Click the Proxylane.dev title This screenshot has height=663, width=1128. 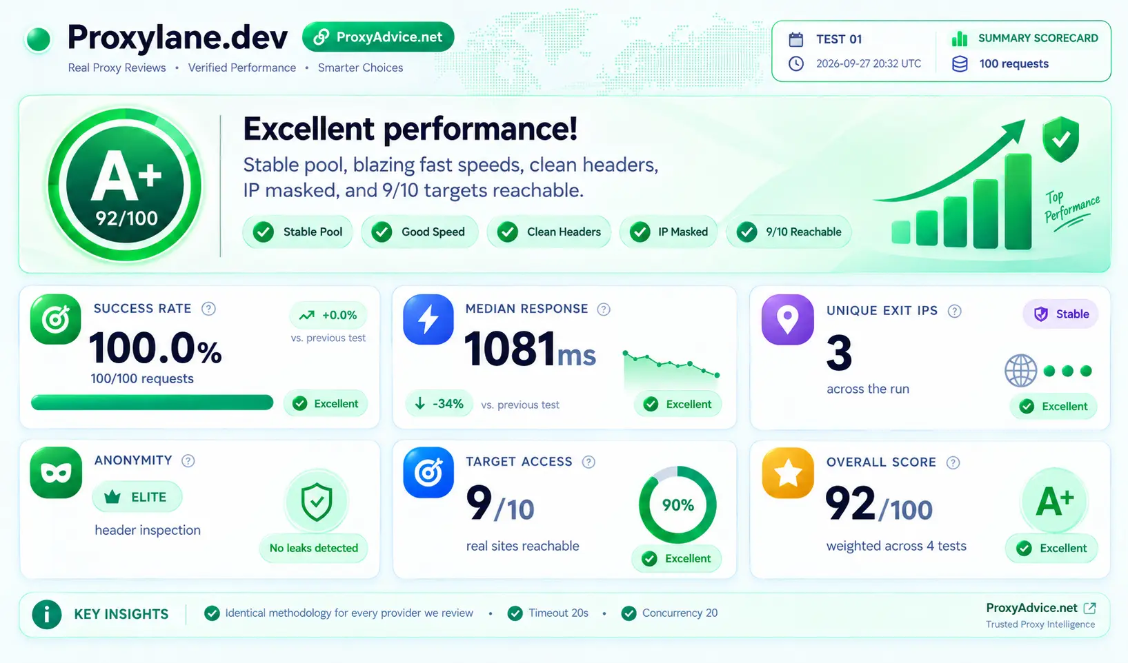click(177, 37)
